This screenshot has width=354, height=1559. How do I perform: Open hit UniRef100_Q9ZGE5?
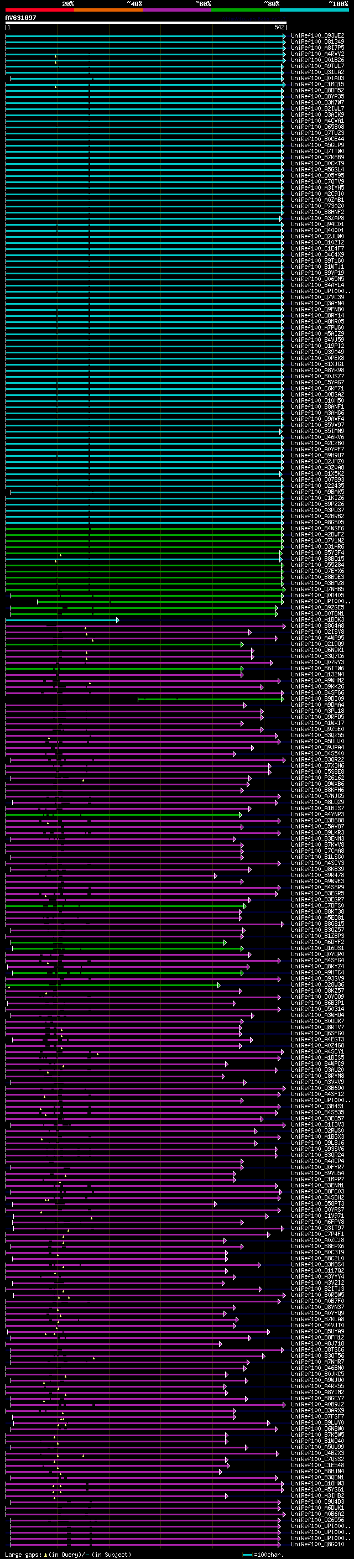coord(317,607)
